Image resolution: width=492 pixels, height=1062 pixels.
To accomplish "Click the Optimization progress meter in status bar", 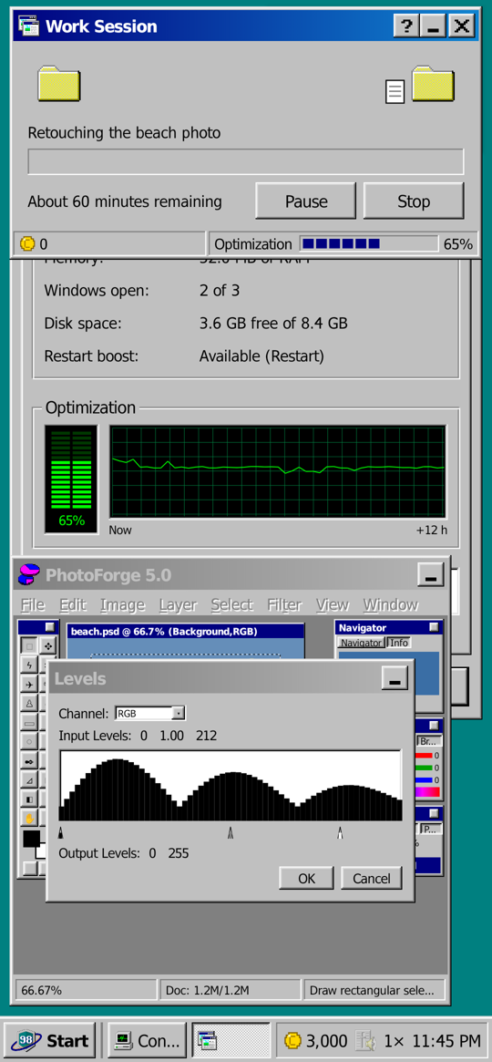I will point(369,243).
